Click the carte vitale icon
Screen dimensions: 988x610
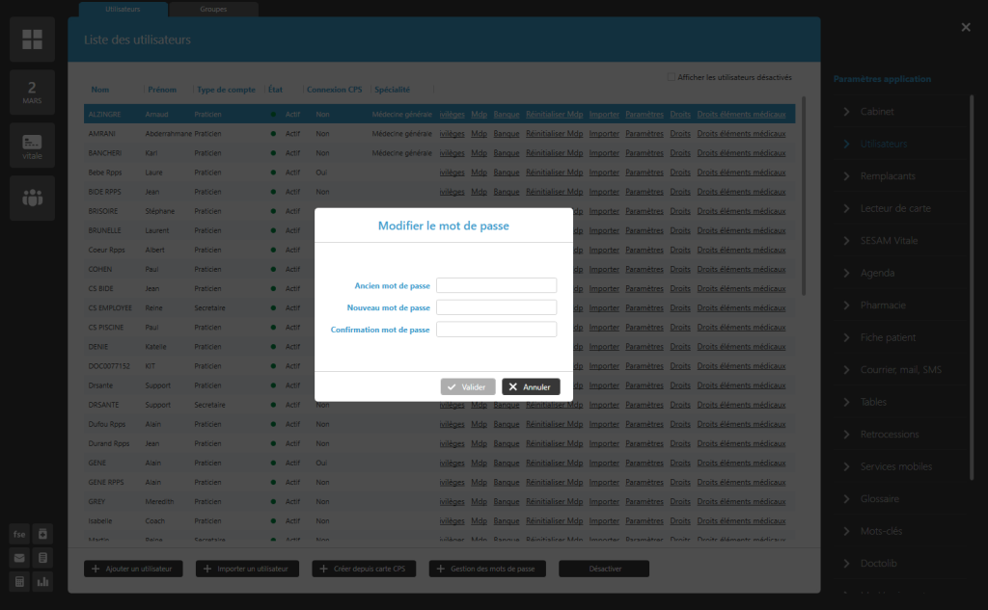pyautogui.click(x=33, y=146)
